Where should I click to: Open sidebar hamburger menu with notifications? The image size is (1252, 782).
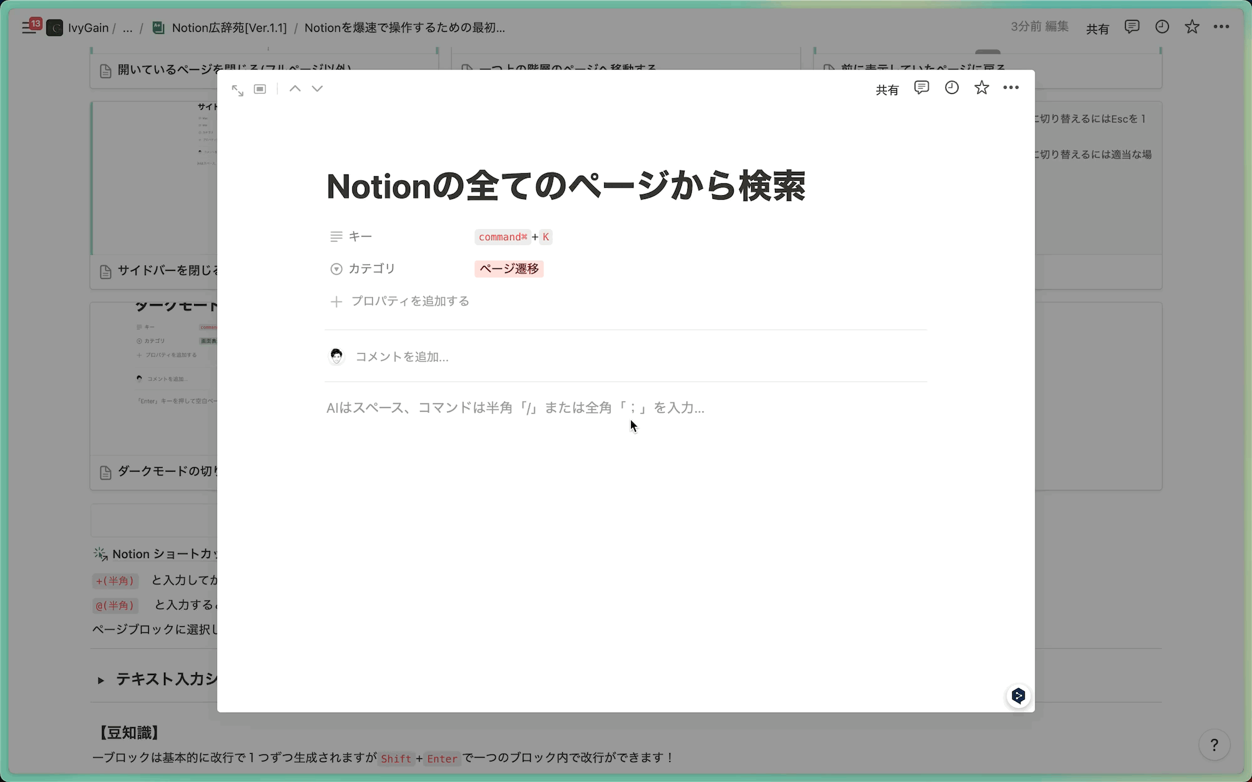(x=29, y=28)
